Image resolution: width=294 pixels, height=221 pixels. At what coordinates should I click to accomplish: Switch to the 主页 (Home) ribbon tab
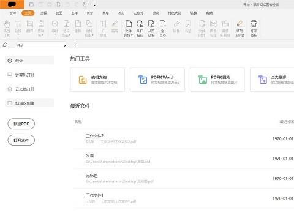point(28,13)
